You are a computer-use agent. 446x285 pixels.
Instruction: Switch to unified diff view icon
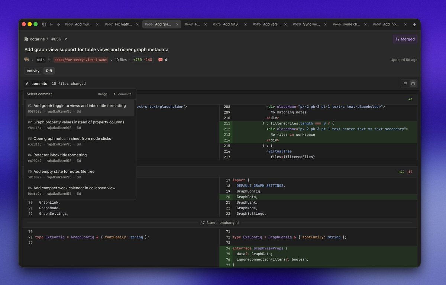[x=405, y=84]
